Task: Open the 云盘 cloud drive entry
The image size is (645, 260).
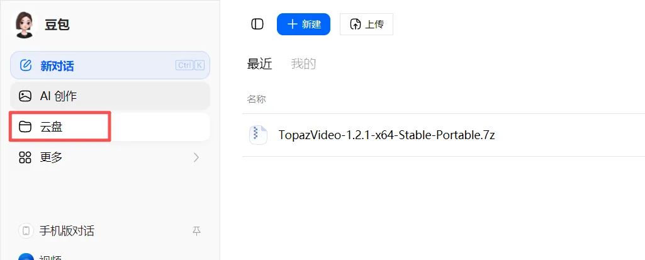Action: tap(110, 127)
